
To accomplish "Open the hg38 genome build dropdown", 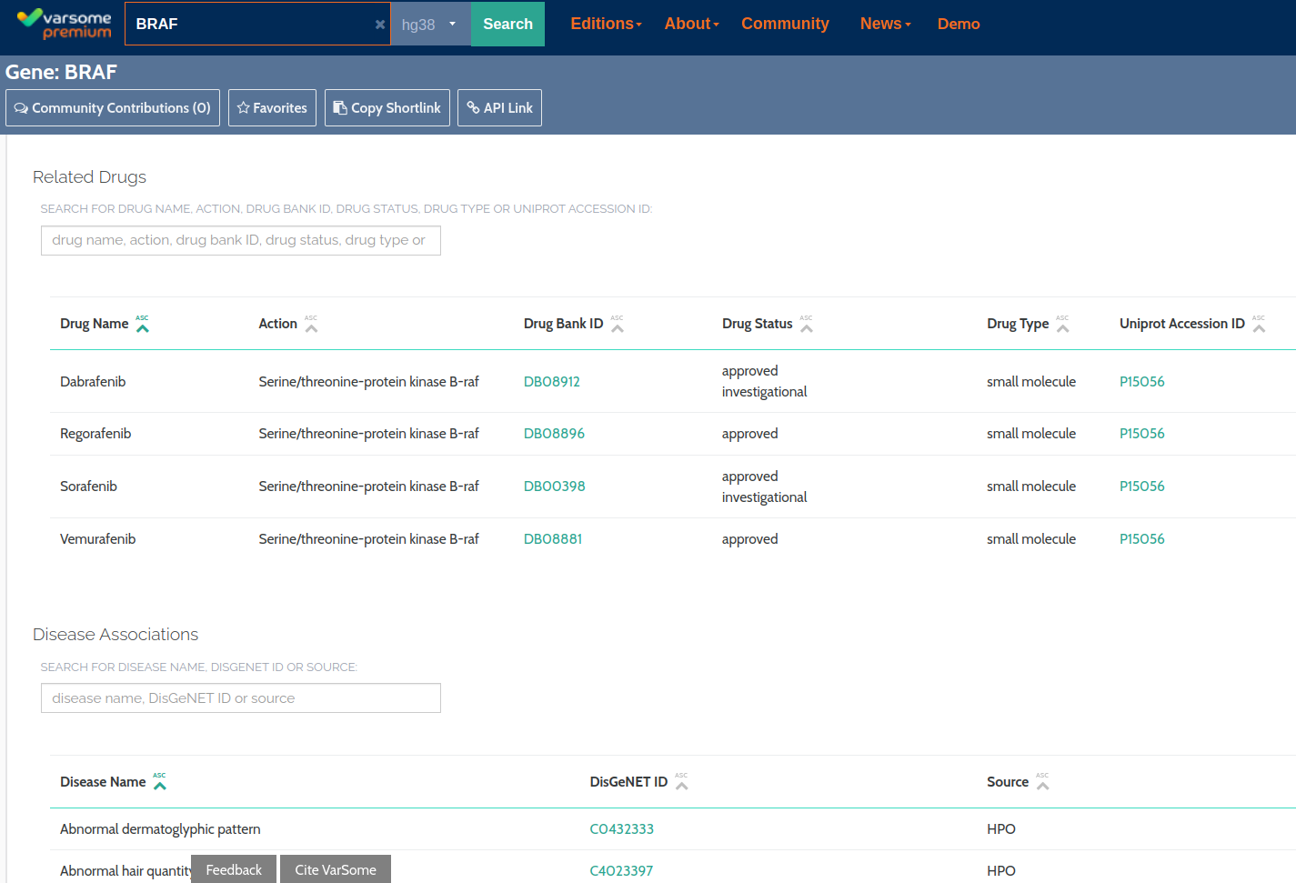I will (429, 25).
